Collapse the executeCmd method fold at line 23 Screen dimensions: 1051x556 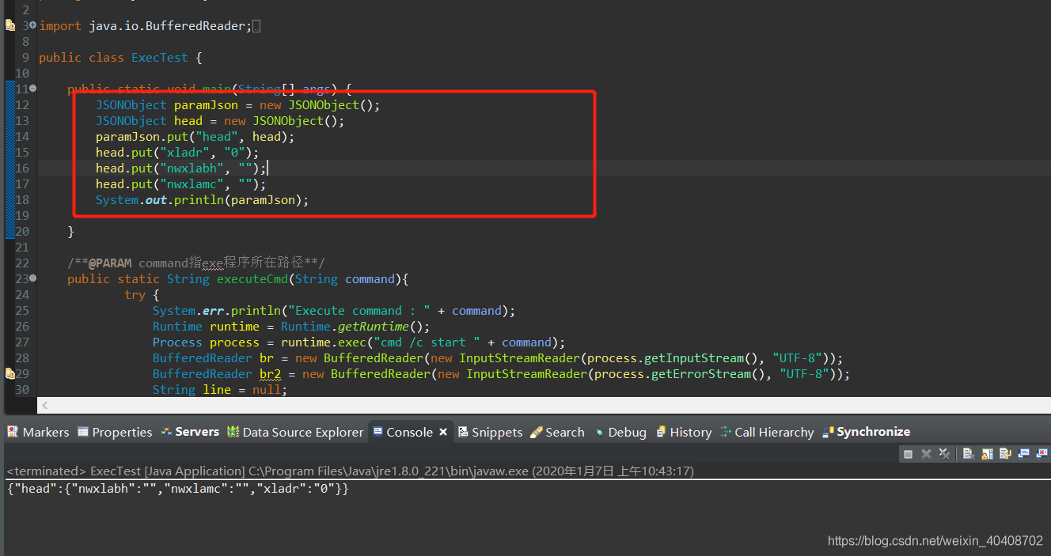tap(32, 278)
